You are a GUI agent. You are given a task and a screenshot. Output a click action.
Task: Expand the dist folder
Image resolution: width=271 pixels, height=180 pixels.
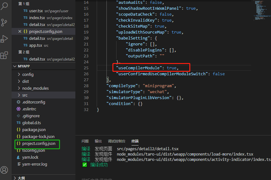[x=44, y=81]
